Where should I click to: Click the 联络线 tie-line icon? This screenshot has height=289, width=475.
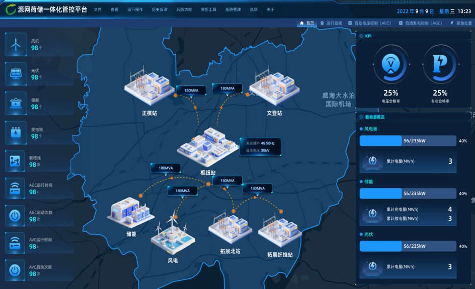[15, 161]
